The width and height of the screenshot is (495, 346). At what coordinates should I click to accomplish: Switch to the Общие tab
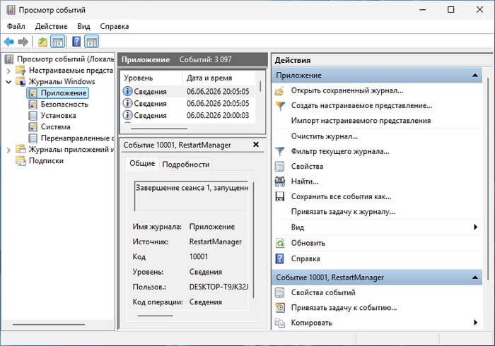click(x=142, y=164)
